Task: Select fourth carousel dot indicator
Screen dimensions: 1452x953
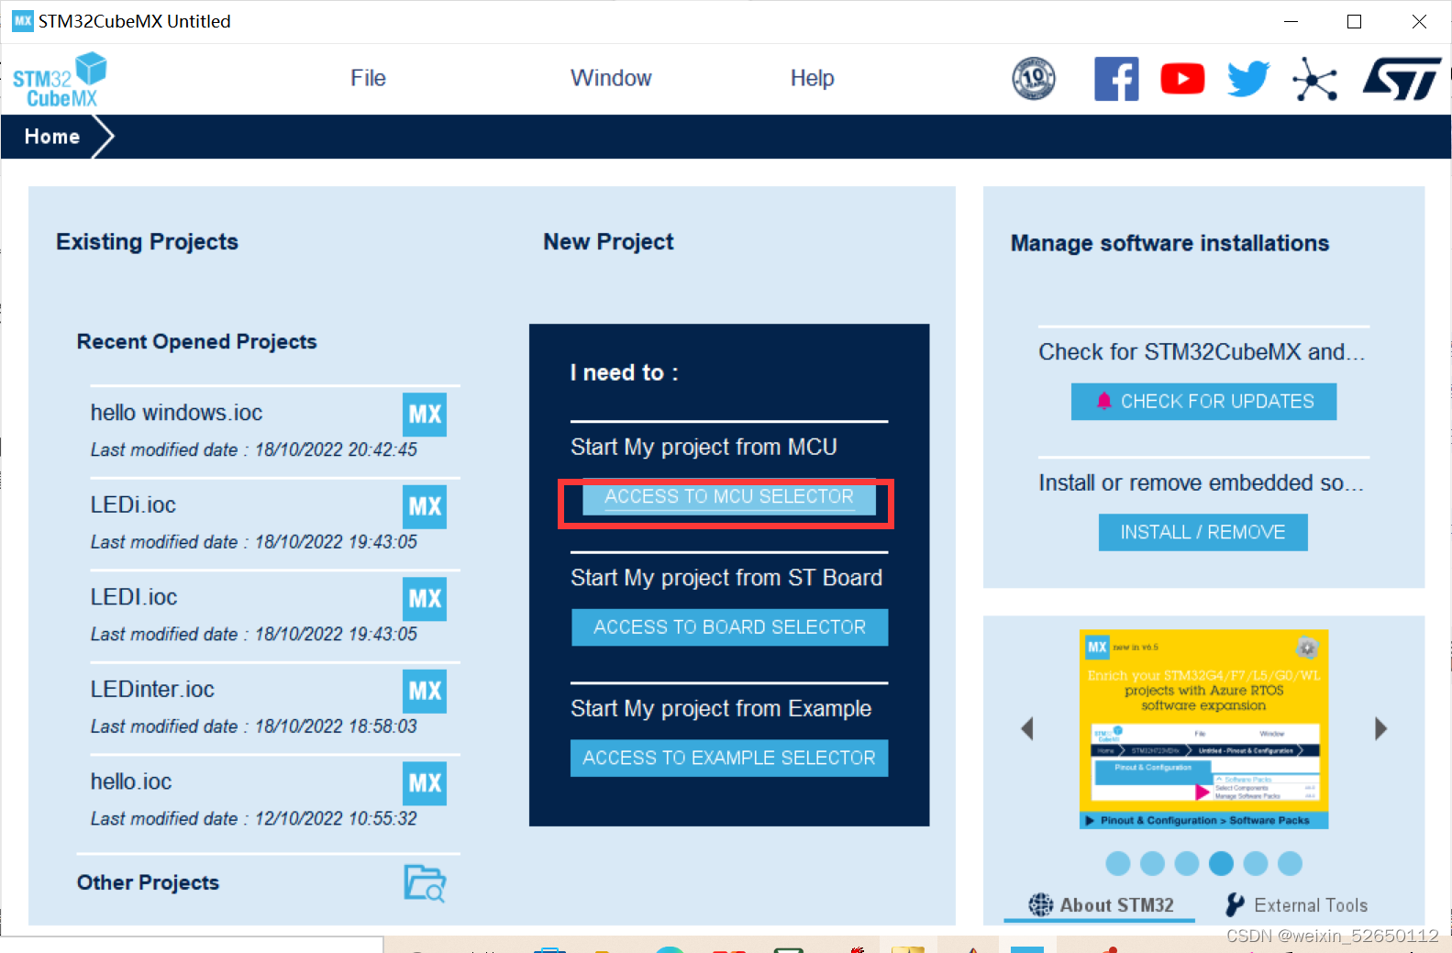Action: click(1221, 864)
